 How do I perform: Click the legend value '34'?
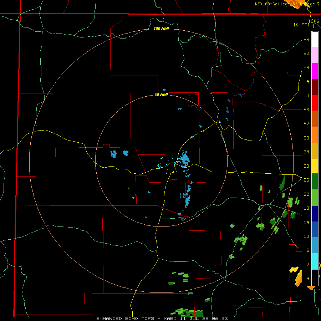[x=306, y=152]
